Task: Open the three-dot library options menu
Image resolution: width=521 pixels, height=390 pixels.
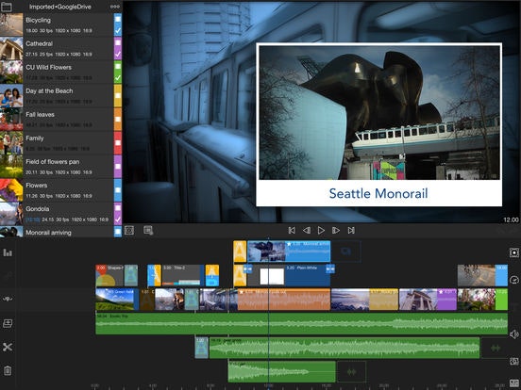Action: click(x=115, y=7)
